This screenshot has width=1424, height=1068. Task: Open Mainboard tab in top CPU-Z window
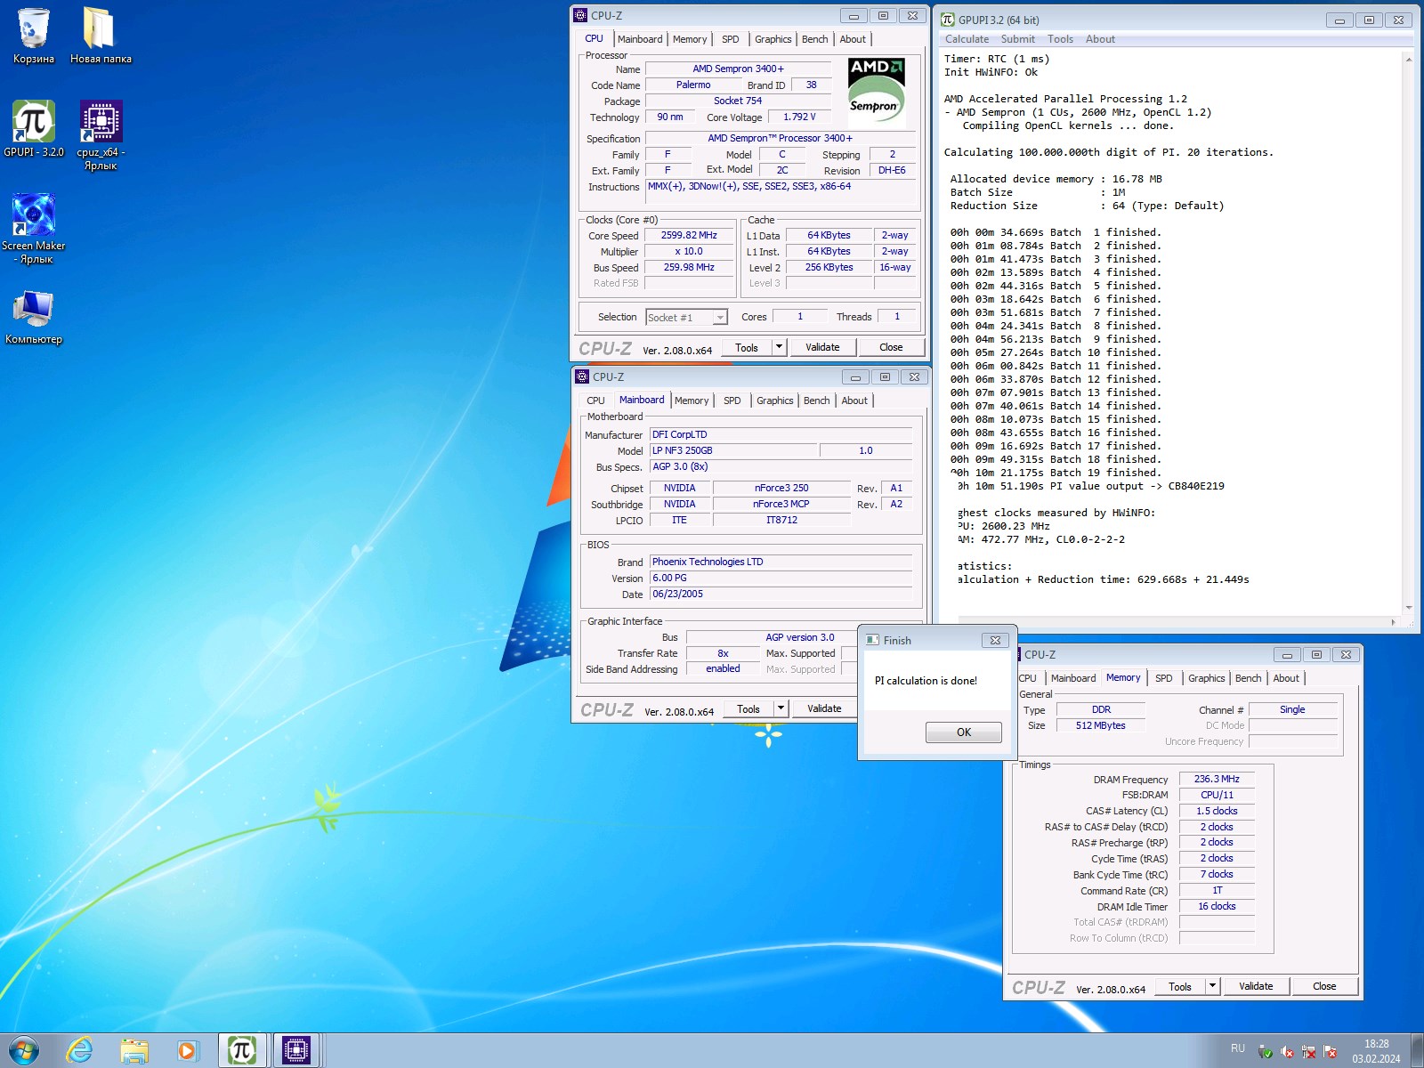tap(640, 39)
